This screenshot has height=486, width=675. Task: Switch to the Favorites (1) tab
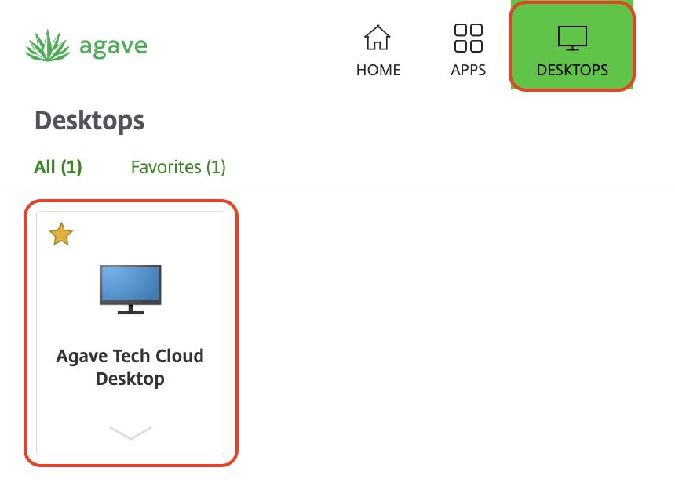tap(178, 167)
